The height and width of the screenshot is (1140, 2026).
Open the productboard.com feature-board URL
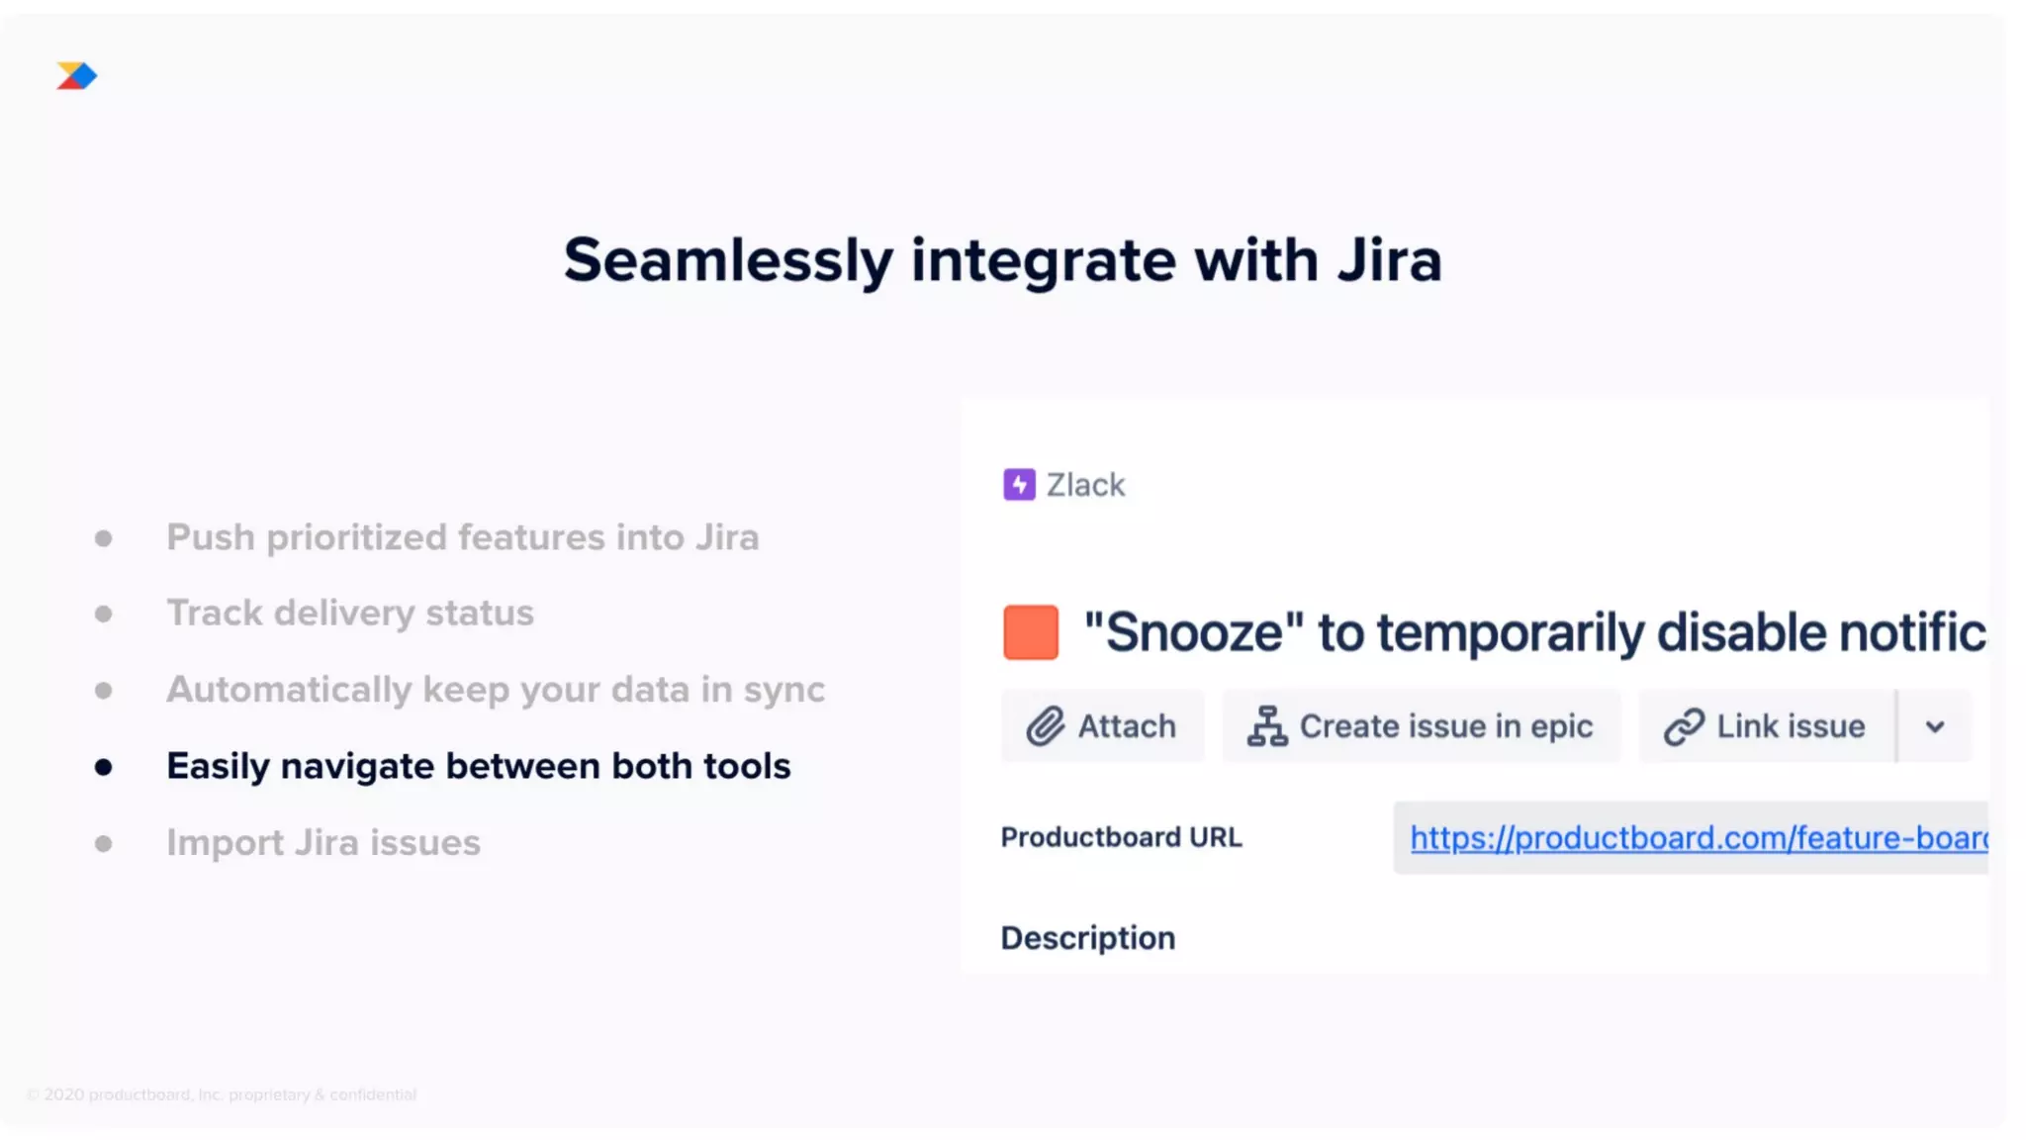tap(1698, 838)
